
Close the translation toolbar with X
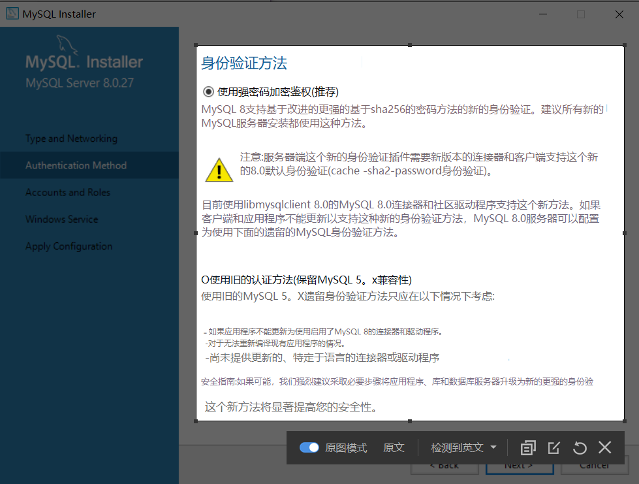pyautogui.click(x=605, y=447)
